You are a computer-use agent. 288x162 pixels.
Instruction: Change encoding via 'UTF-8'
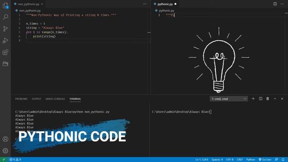(x=230, y=159)
